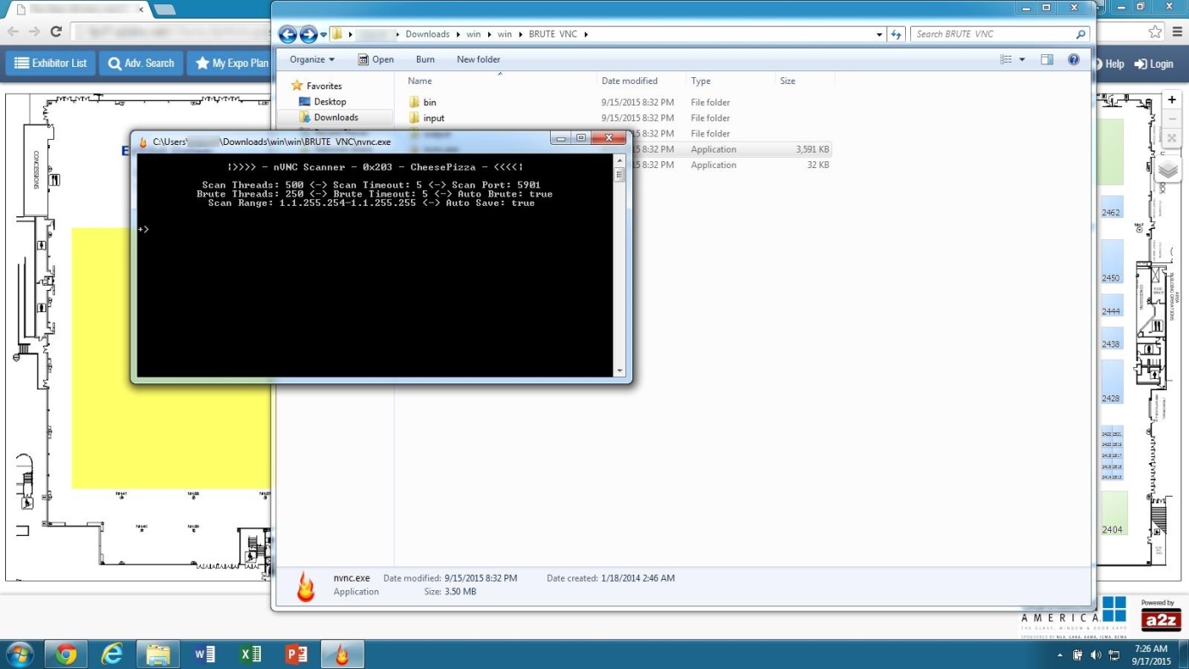Select the 32 KB application row
The image size is (1189, 669).
pyautogui.click(x=732, y=165)
